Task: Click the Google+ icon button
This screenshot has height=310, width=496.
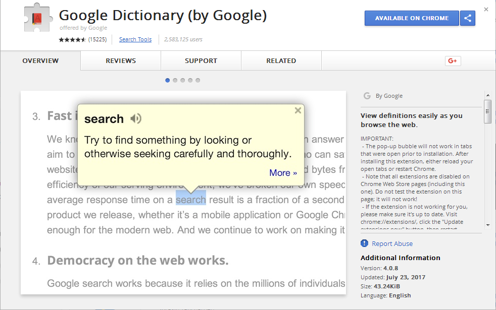Action: click(453, 60)
